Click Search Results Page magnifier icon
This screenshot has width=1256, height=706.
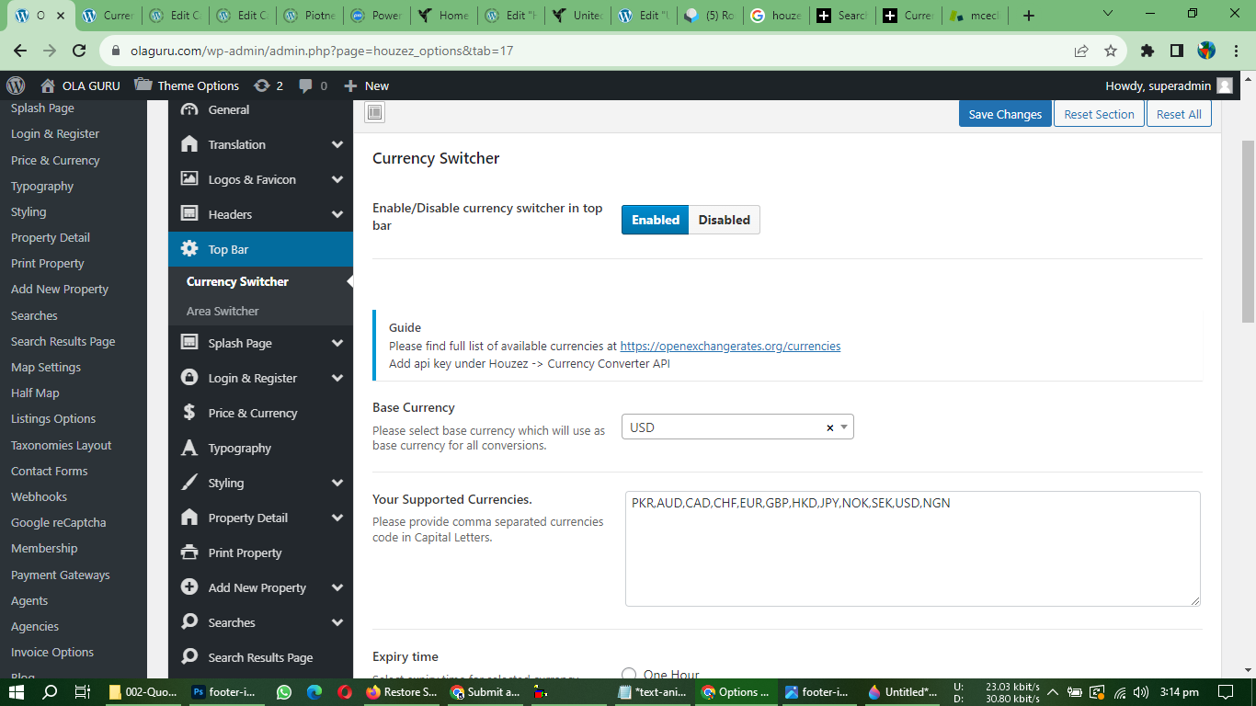pyautogui.click(x=189, y=656)
